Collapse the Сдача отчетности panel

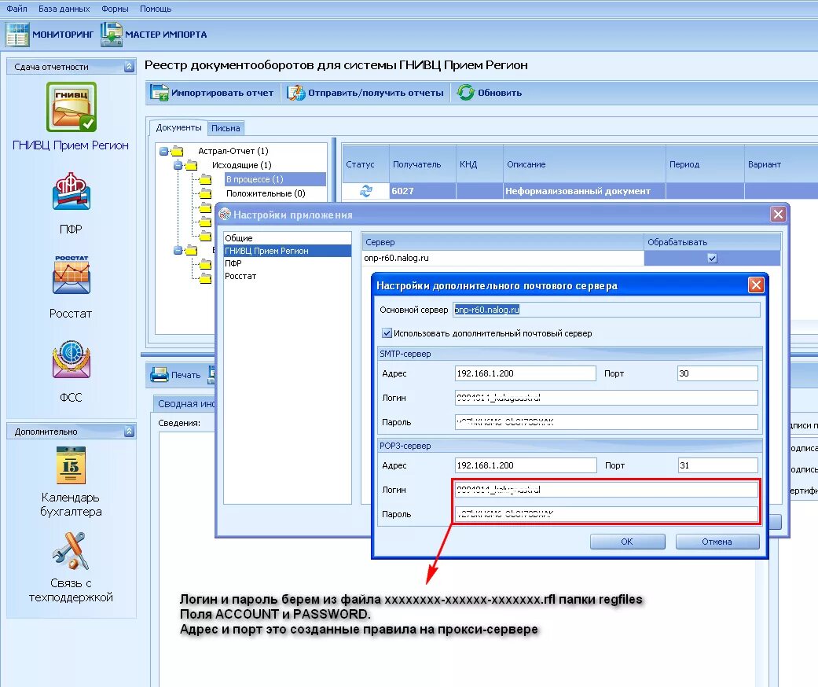click(x=129, y=66)
